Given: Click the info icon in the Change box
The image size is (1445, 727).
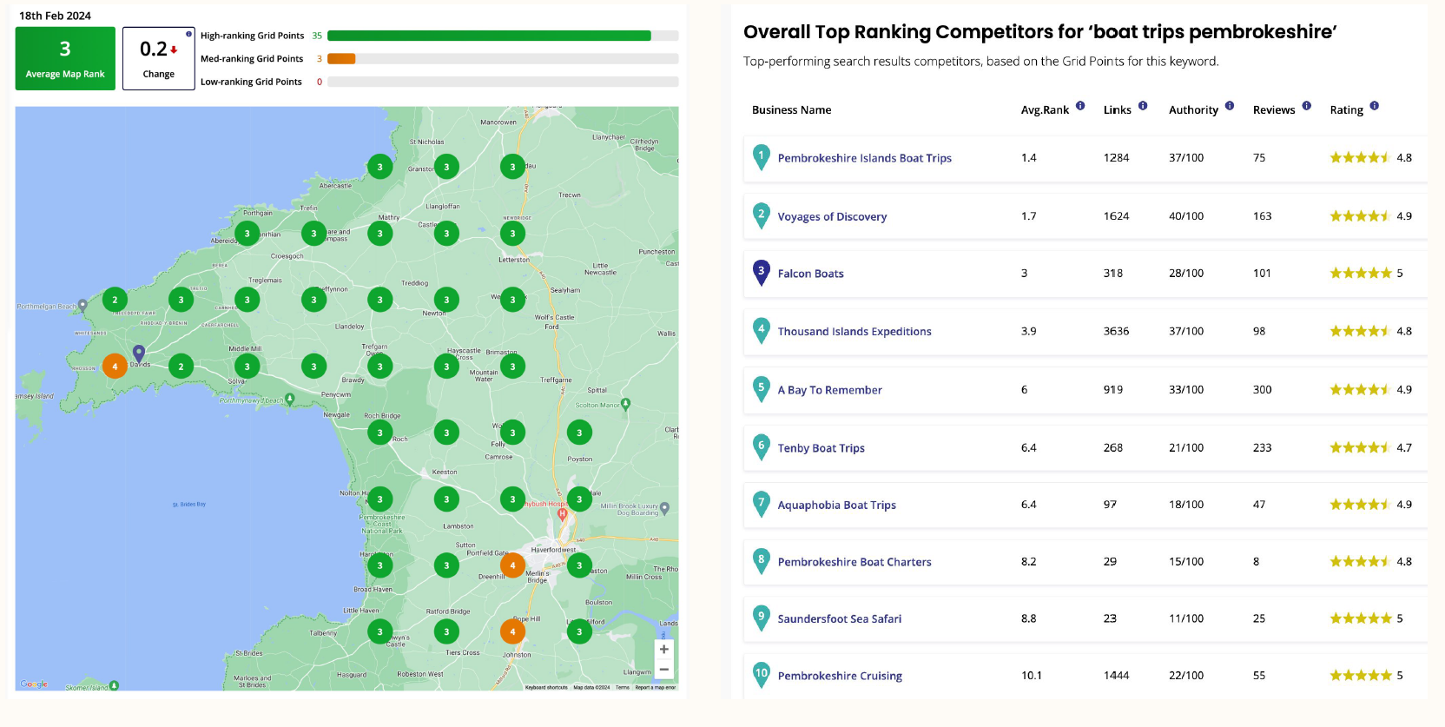Looking at the screenshot, I should click(x=188, y=34).
